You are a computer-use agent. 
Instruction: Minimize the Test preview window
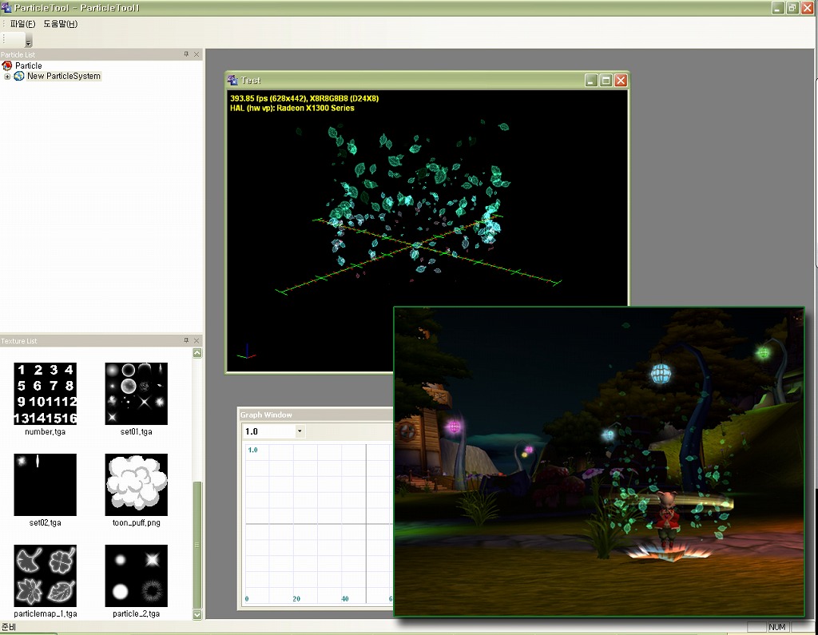[591, 81]
